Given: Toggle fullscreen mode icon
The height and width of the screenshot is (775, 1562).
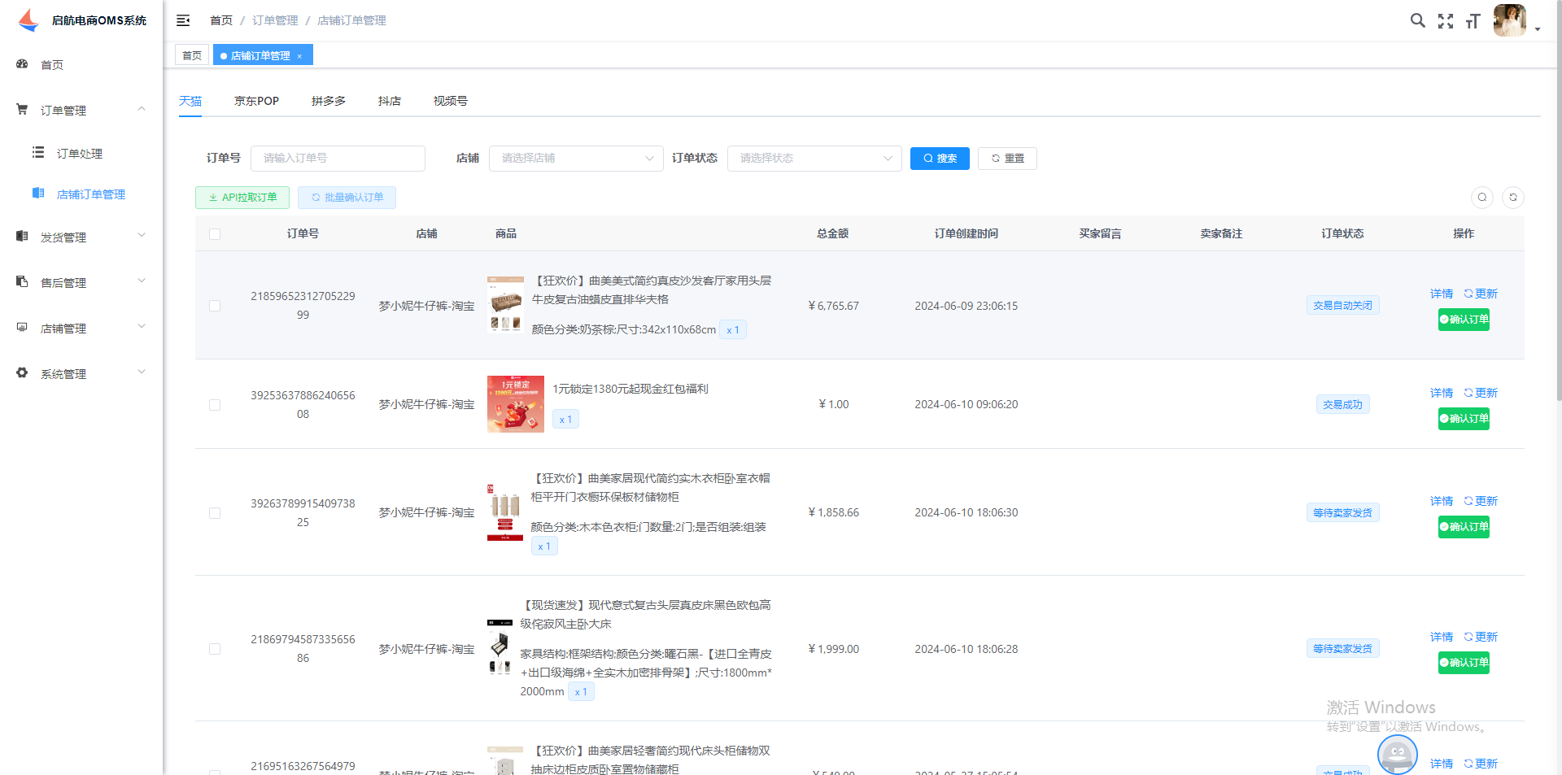Looking at the screenshot, I should (1445, 21).
